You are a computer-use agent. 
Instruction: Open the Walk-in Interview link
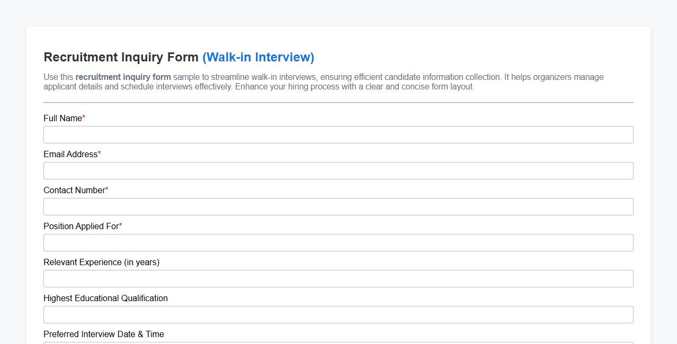point(258,57)
